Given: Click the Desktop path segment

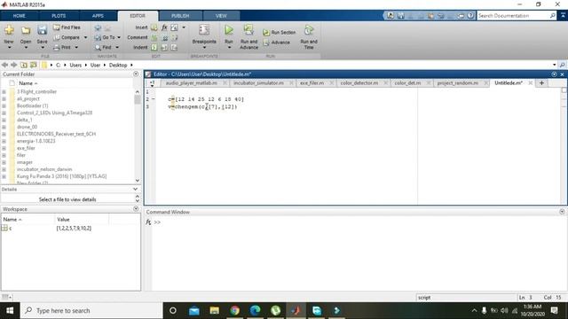Looking at the screenshot, I should point(118,65).
